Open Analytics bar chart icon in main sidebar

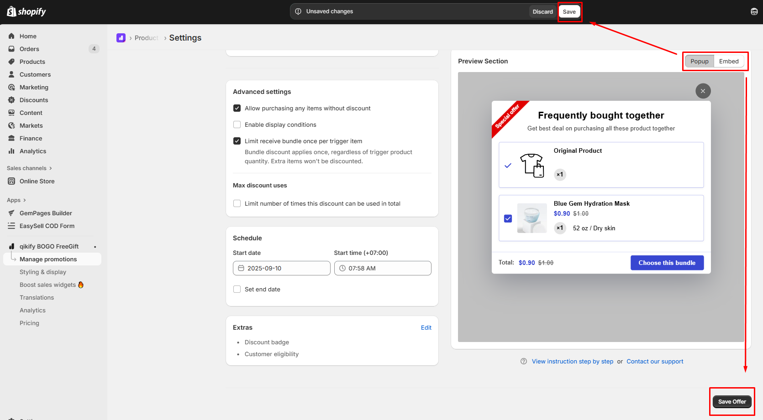point(11,151)
